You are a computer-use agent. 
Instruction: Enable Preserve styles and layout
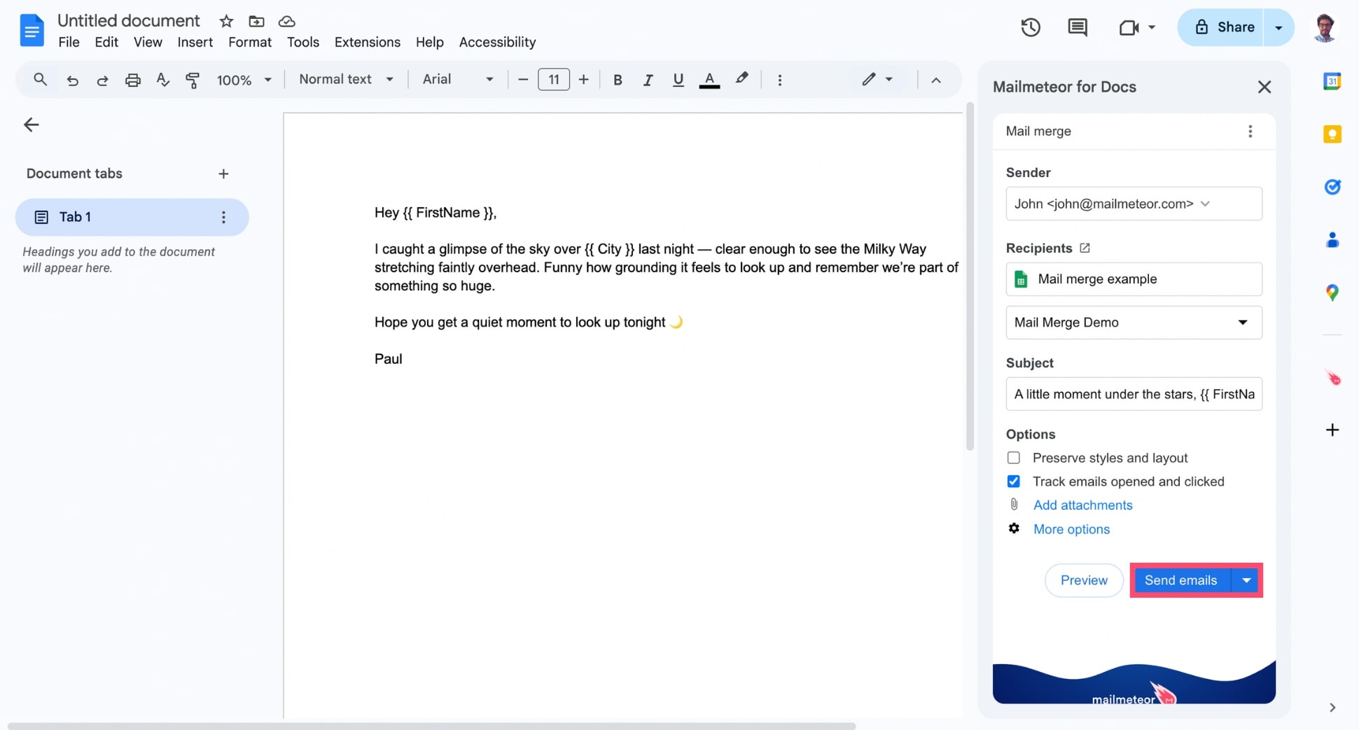pyautogui.click(x=1013, y=457)
